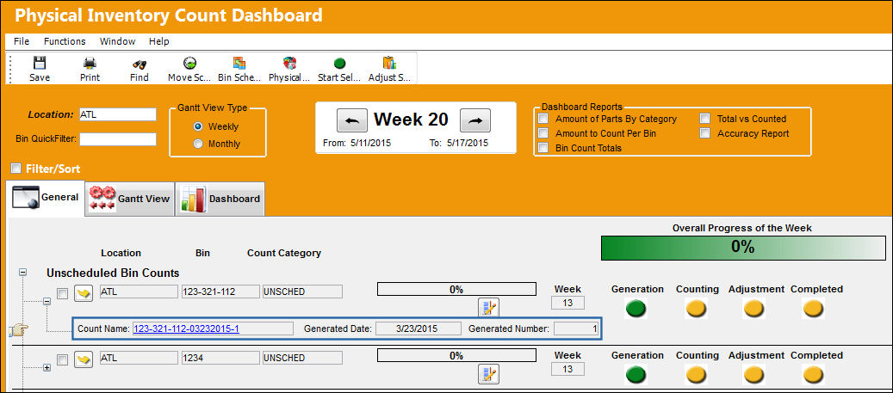893x393 pixels.
Task: Check the box for bin 123-321-112 row
Action: tap(63, 293)
